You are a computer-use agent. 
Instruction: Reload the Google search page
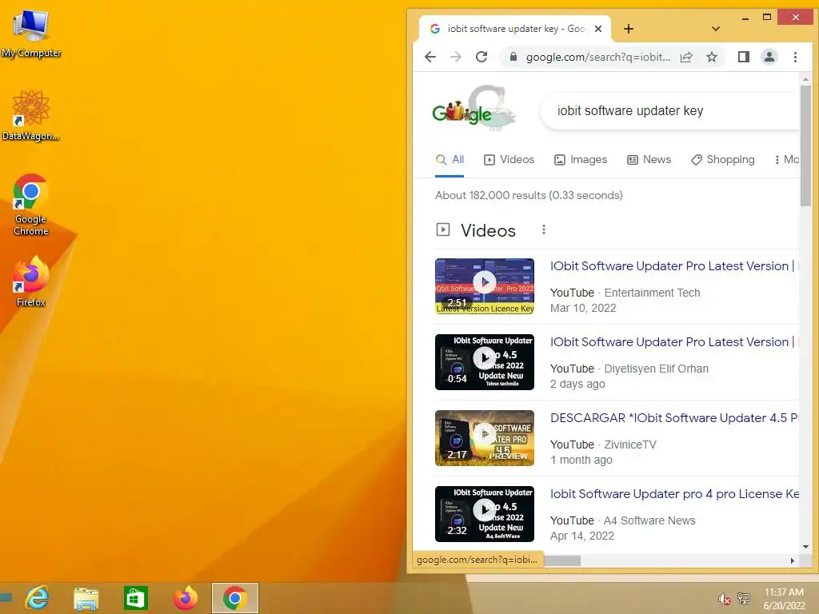(481, 57)
